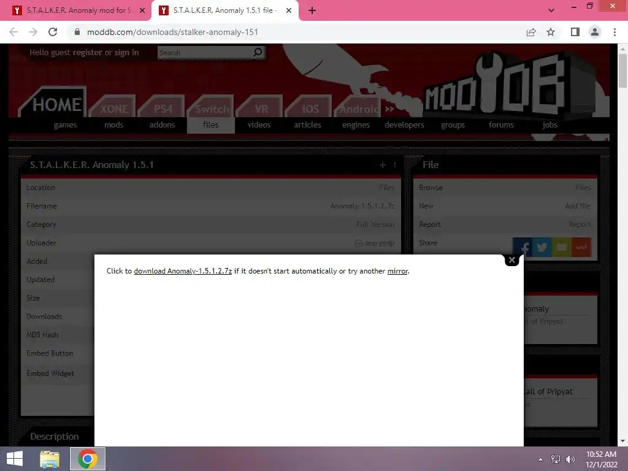Screen dimensions: 628x471
Task: Open the Chrome profile icon
Action: point(595,32)
